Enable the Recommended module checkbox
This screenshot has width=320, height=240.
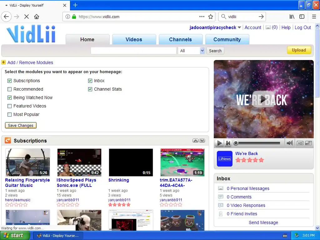click(9, 89)
